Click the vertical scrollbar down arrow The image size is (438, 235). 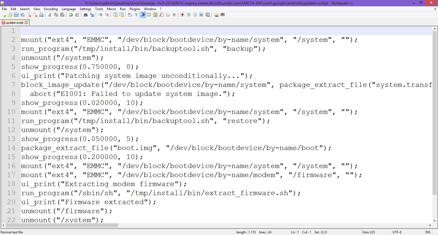[434, 221]
